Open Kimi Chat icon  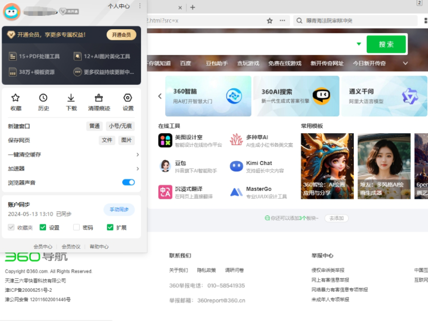pyautogui.click(x=236, y=166)
